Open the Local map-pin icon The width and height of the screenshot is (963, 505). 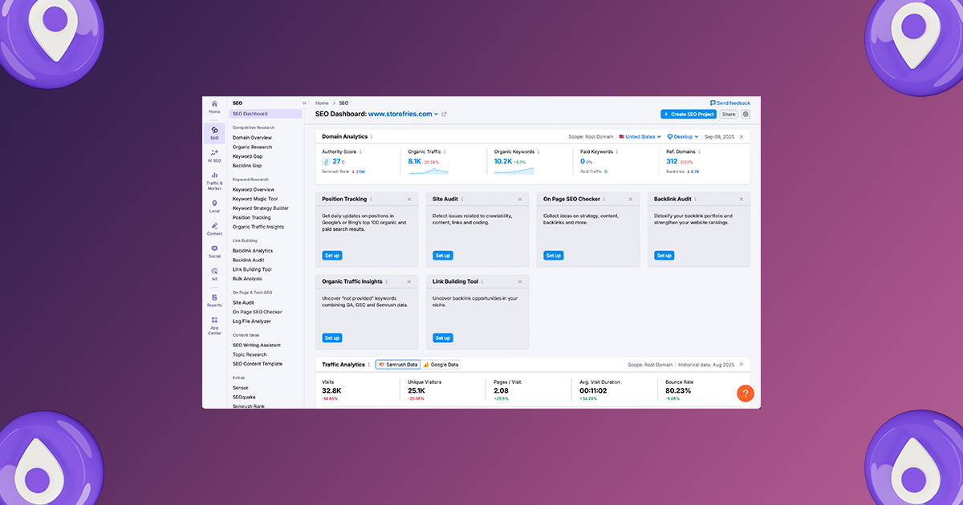pyautogui.click(x=214, y=203)
